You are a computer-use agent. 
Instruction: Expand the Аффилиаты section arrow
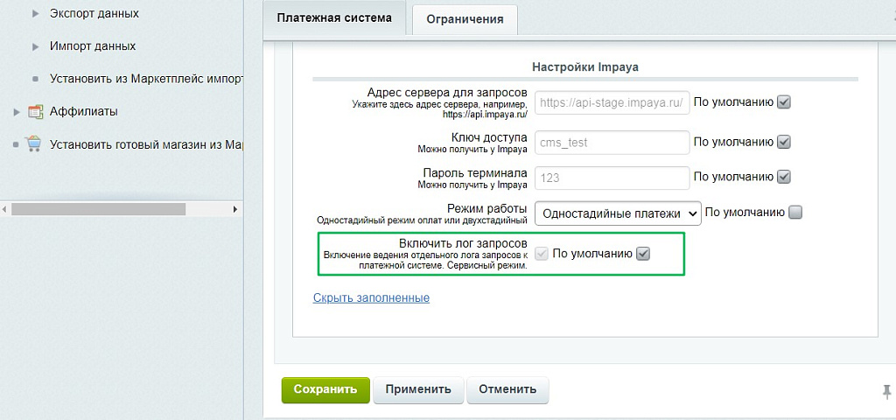click(17, 112)
